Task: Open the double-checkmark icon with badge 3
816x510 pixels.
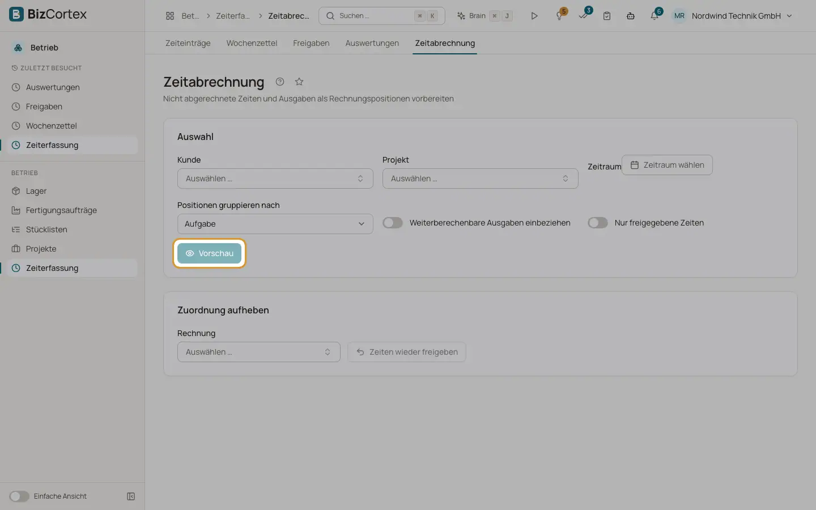Action: [x=584, y=16]
